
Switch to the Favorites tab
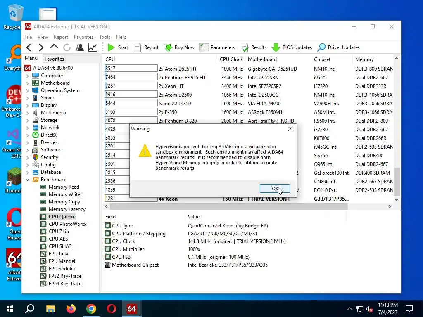tap(54, 59)
